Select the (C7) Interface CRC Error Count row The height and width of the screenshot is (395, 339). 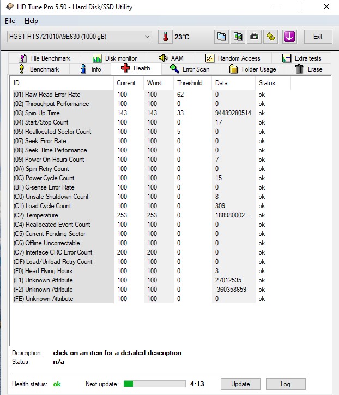click(152, 252)
